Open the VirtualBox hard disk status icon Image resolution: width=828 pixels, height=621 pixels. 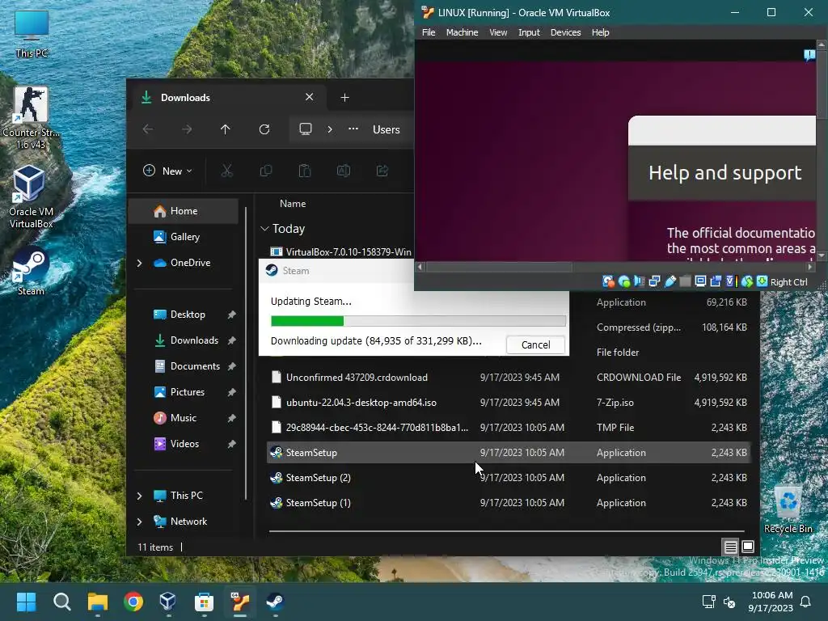click(608, 281)
